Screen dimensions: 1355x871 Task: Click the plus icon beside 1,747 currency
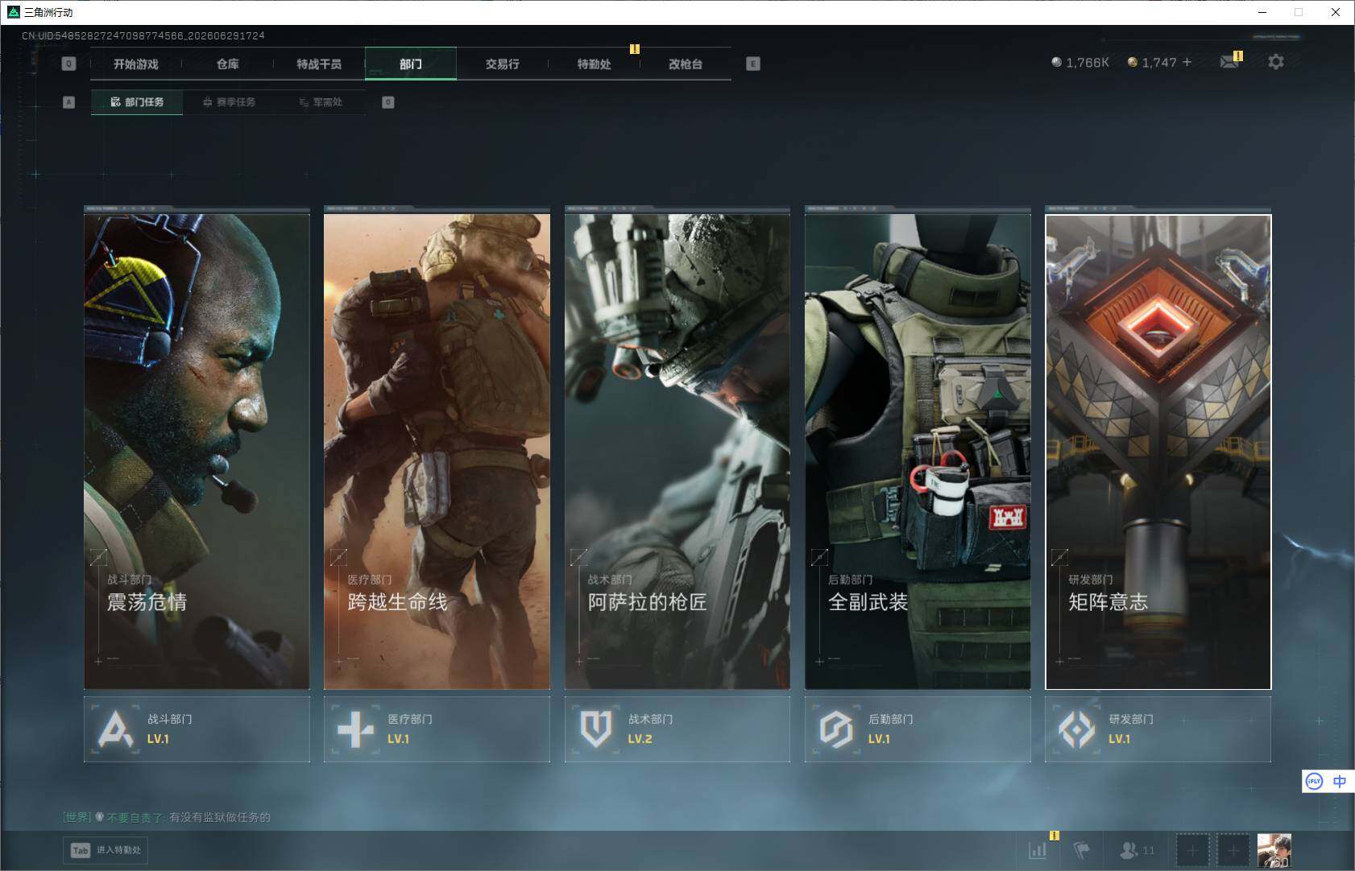(x=1187, y=62)
